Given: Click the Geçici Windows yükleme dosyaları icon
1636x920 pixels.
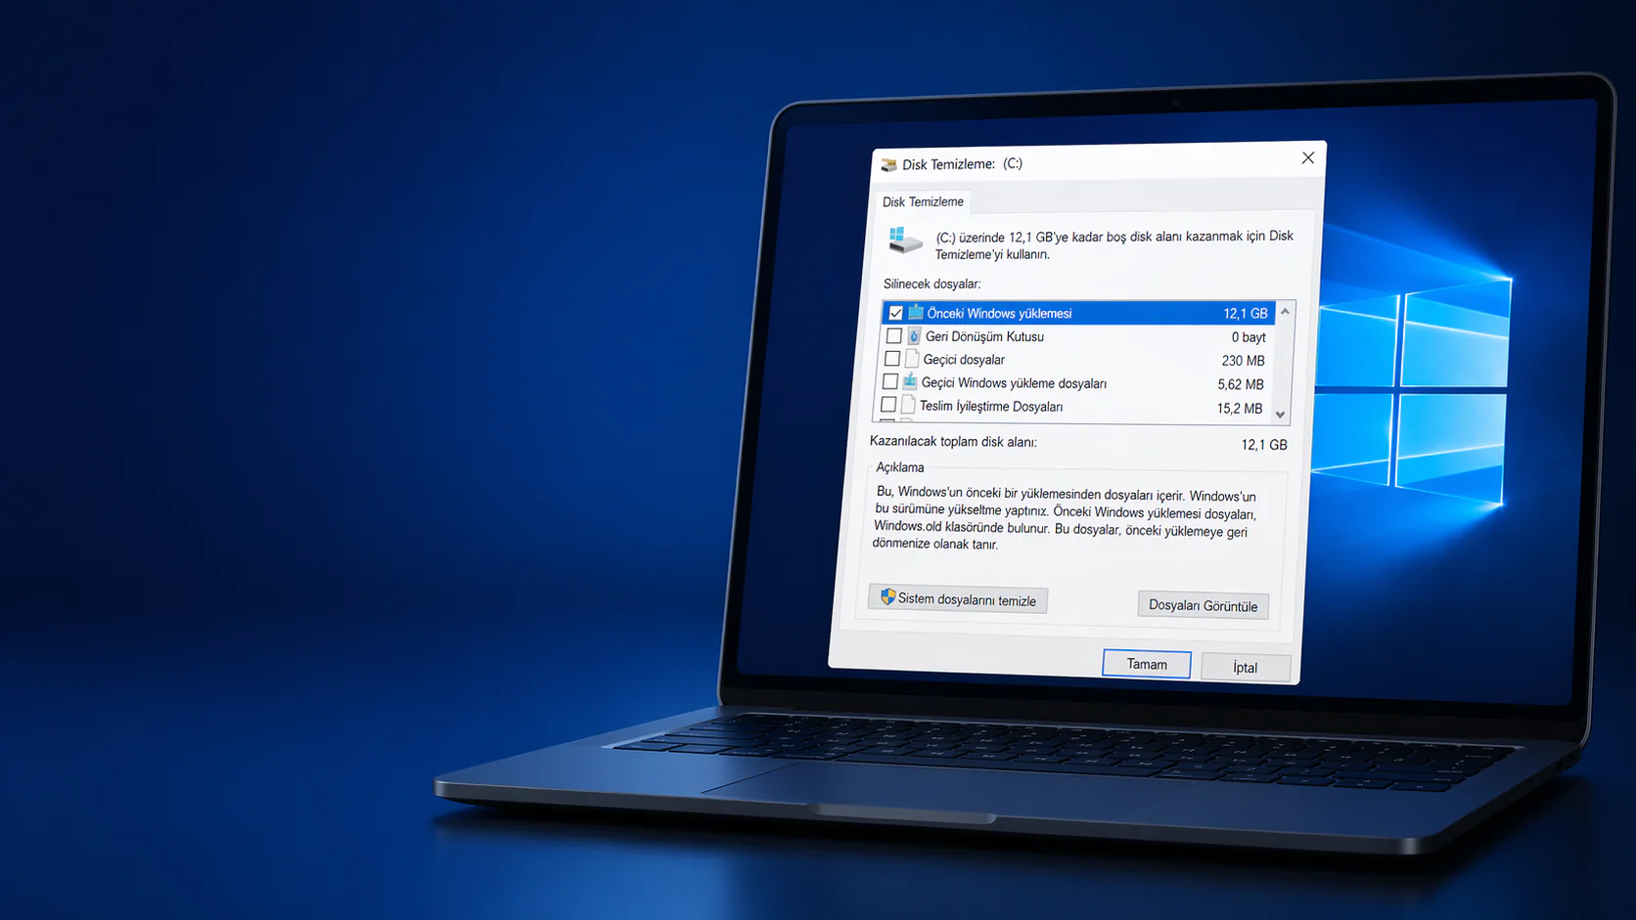Looking at the screenshot, I should pos(909,381).
